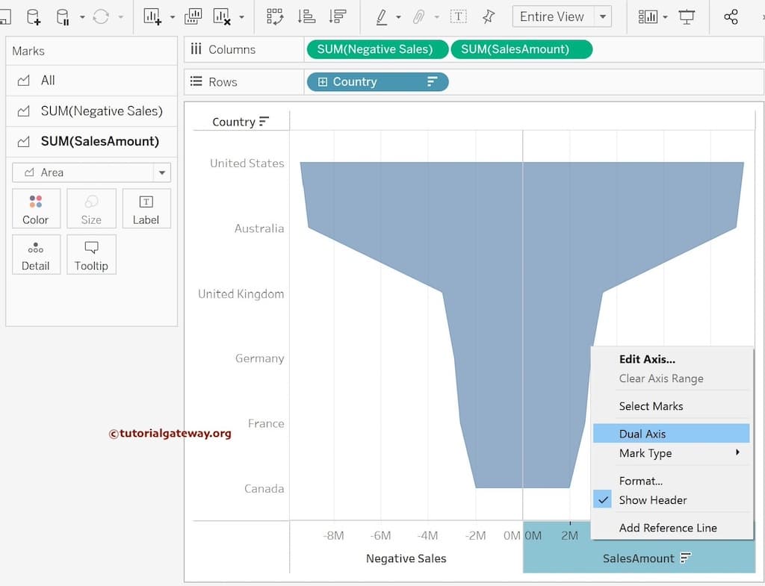
Task: Click the Swap Rows and Columns icon
Action: (x=274, y=16)
